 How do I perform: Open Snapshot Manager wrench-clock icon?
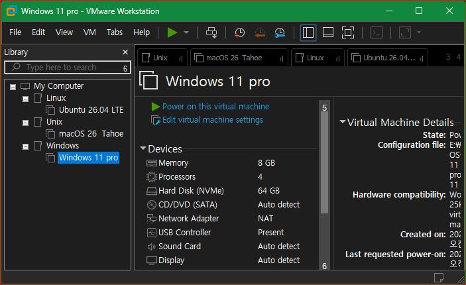click(x=280, y=32)
